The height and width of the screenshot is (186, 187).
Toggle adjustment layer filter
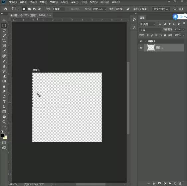(165, 24)
